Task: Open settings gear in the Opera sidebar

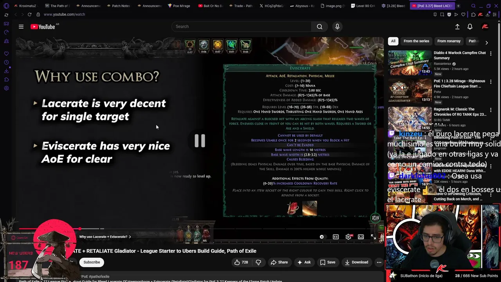Action: click(x=6, y=88)
